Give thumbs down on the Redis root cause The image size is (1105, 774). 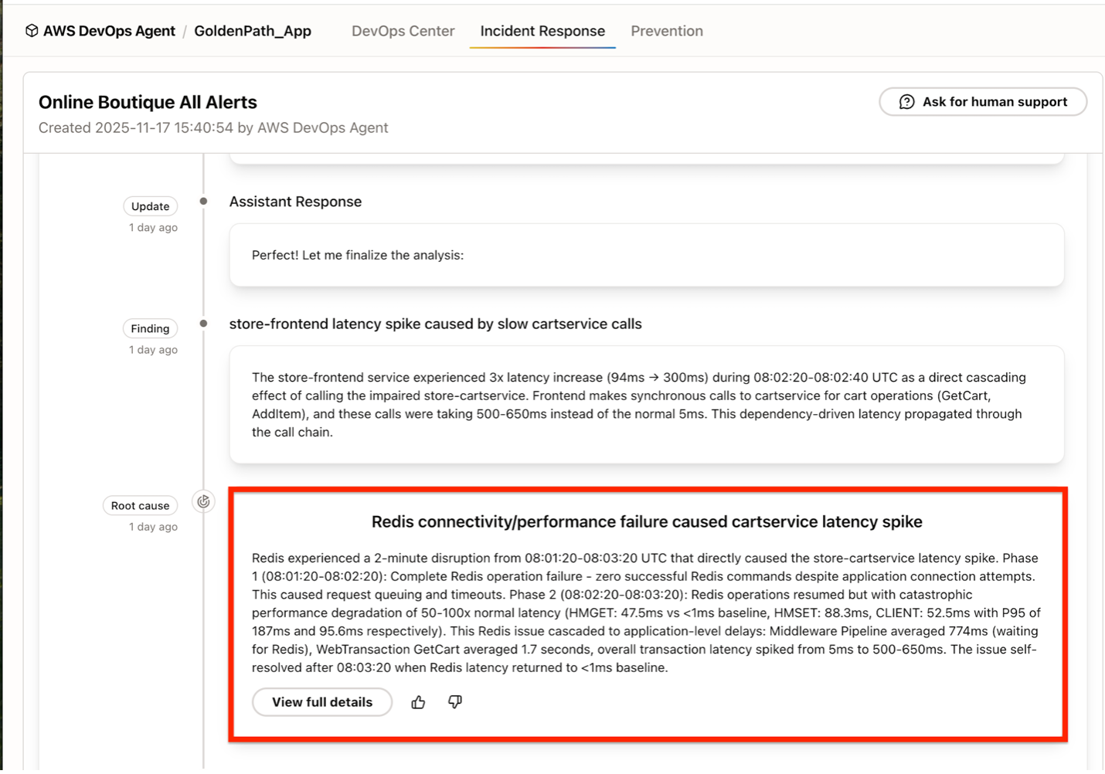click(x=455, y=702)
